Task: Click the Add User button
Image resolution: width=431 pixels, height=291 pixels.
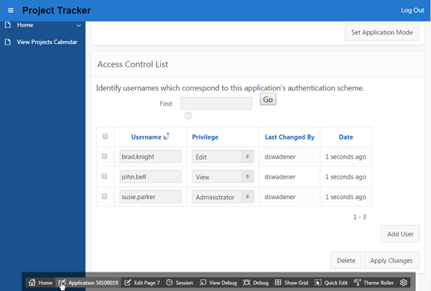Action: tap(400, 234)
